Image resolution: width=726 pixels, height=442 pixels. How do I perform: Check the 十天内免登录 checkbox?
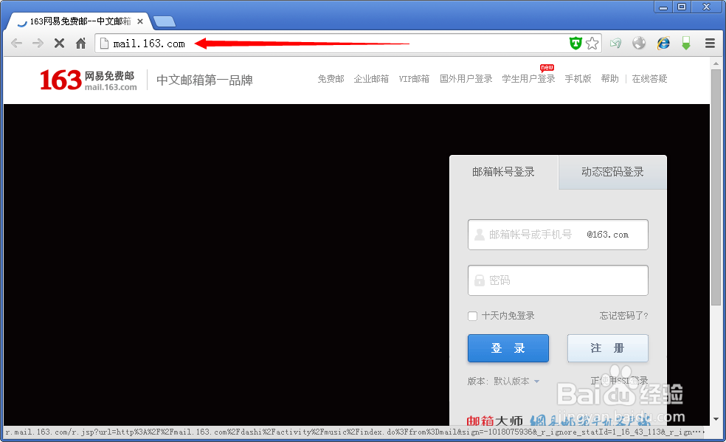[472, 316]
